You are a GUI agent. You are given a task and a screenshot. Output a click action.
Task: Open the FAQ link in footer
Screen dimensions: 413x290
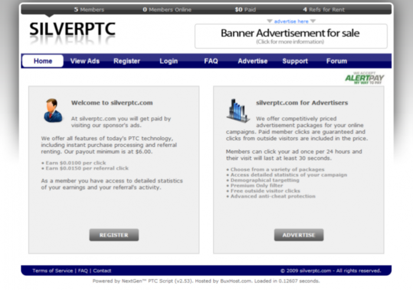[x=83, y=271]
